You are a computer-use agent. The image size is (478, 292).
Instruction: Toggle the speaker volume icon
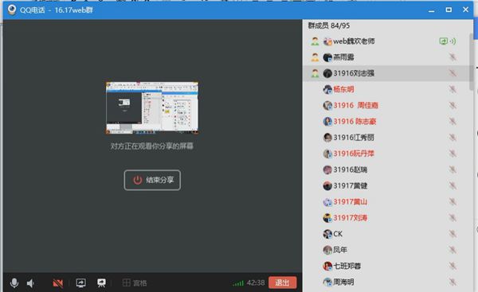click(x=30, y=283)
